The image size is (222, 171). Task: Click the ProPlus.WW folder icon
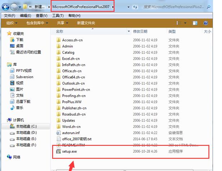click(58, 102)
